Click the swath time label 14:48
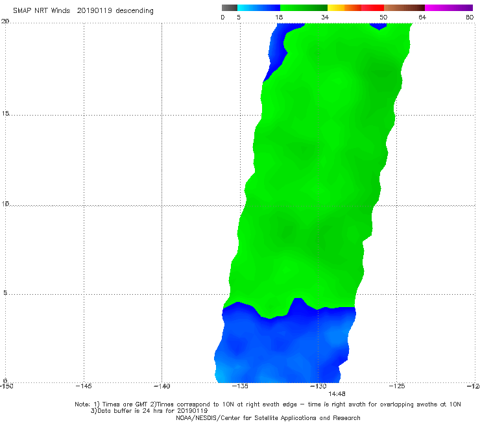The width and height of the screenshot is (480, 422). coord(337,394)
